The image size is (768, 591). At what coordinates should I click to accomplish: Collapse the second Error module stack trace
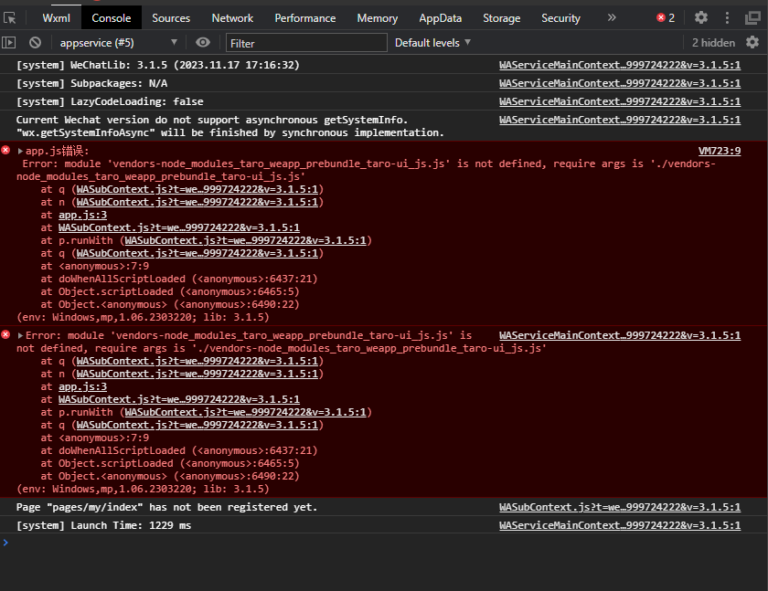click(20, 336)
